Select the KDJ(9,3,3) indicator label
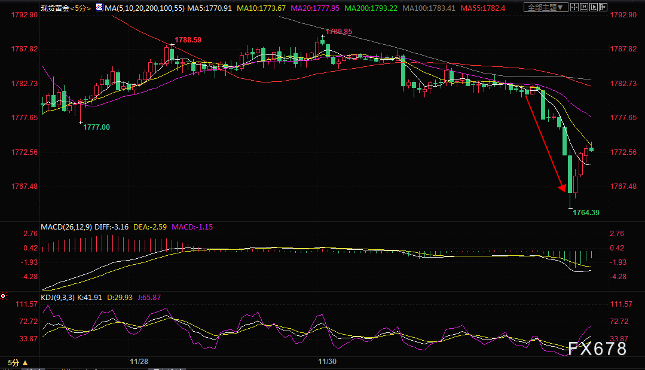645x370 pixels. [x=57, y=297]
